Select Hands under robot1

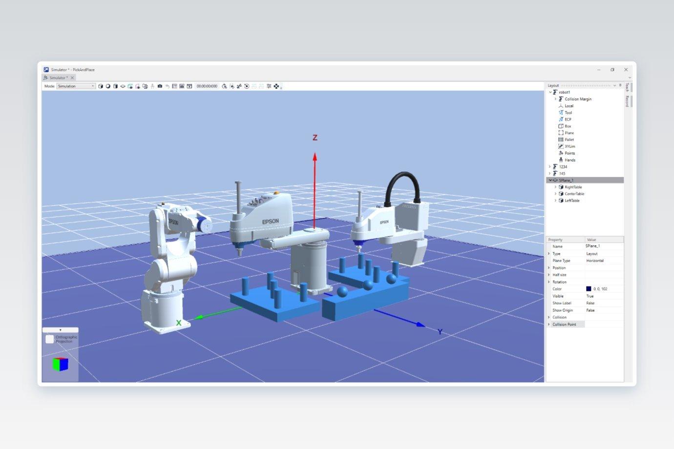tap(569, 160)
